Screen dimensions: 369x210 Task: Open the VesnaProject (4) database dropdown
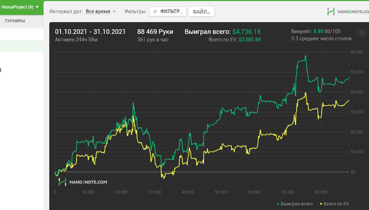[20, 7]
